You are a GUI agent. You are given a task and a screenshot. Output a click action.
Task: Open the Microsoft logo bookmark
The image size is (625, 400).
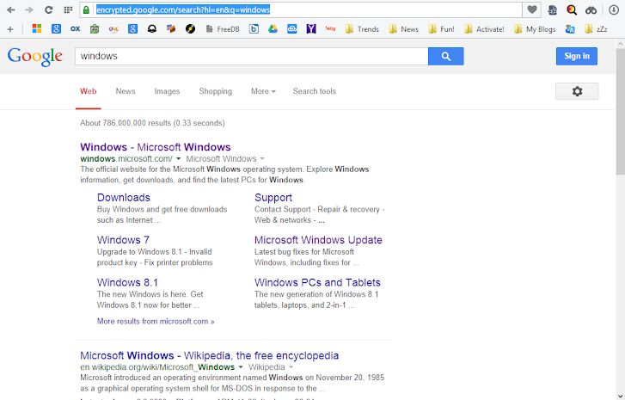[37, 28]
